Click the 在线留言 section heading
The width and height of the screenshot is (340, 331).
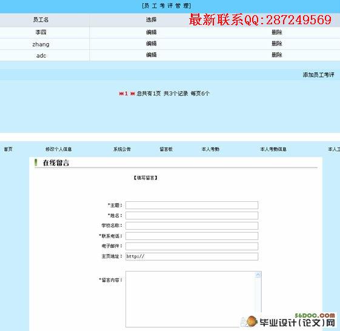click(x=56, y=162)
